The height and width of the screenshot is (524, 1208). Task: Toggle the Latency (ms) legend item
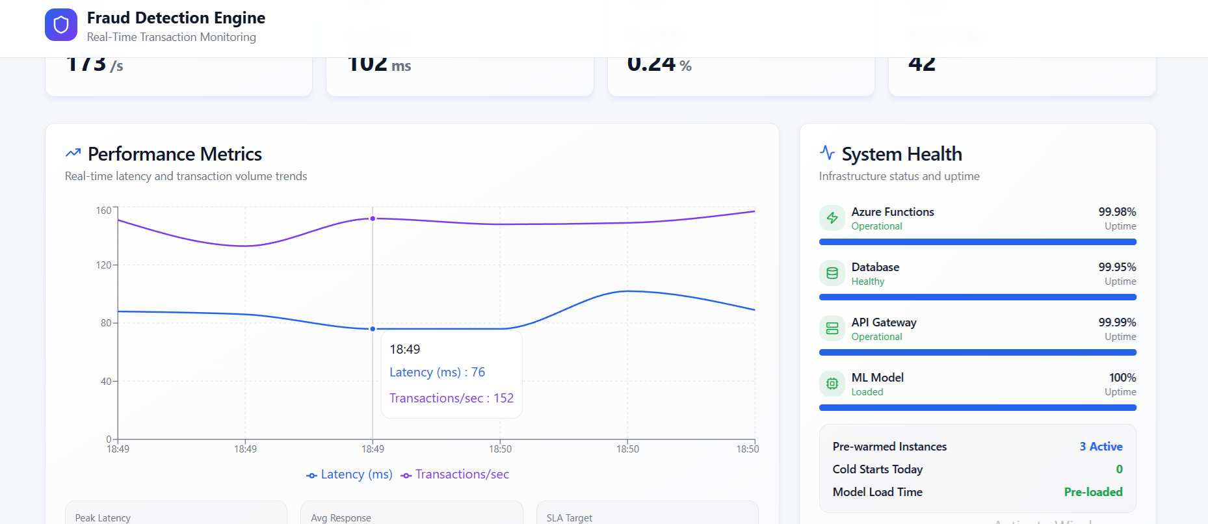pos(350,475)
